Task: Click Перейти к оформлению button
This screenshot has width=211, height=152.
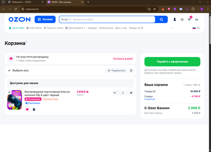Action: click(172, 62)
